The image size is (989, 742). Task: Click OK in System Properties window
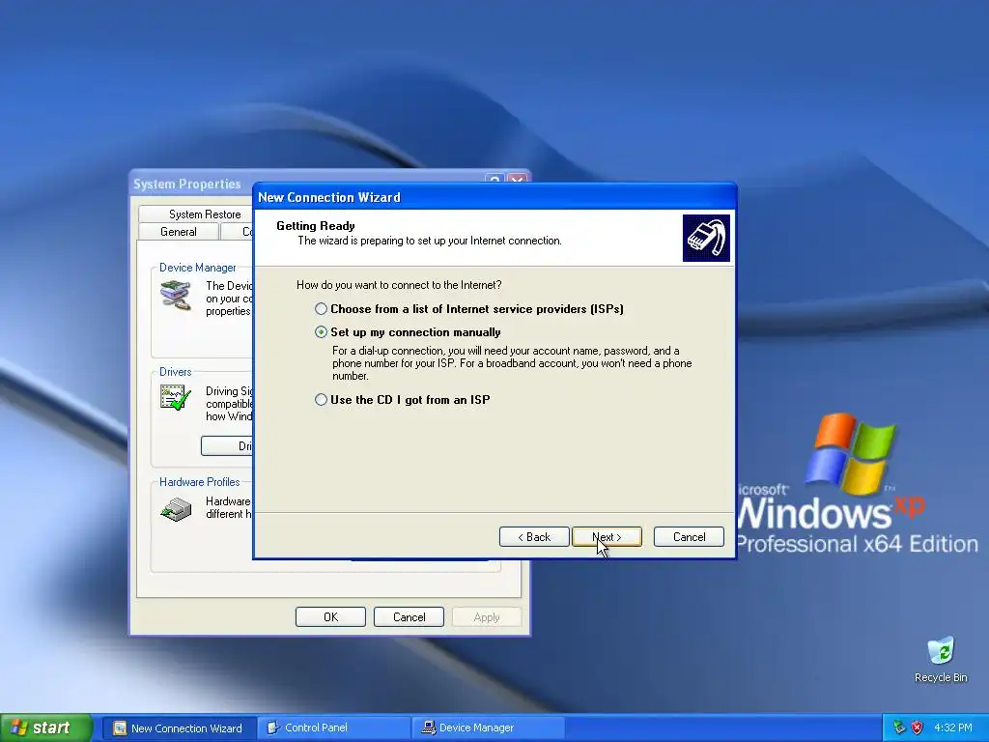(330, 617)
